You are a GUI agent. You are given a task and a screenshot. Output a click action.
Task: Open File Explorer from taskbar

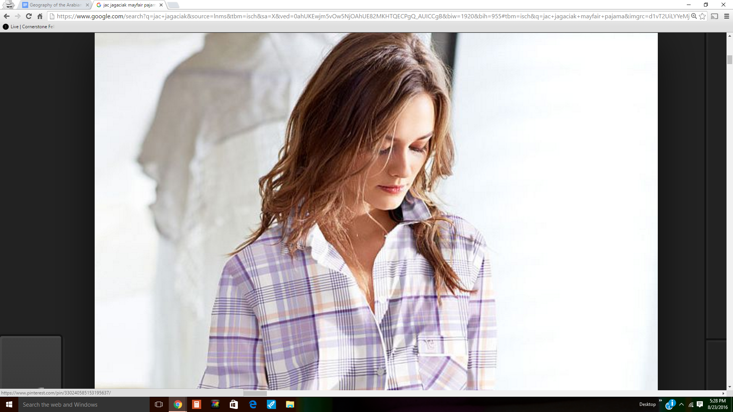pos(290,404)
